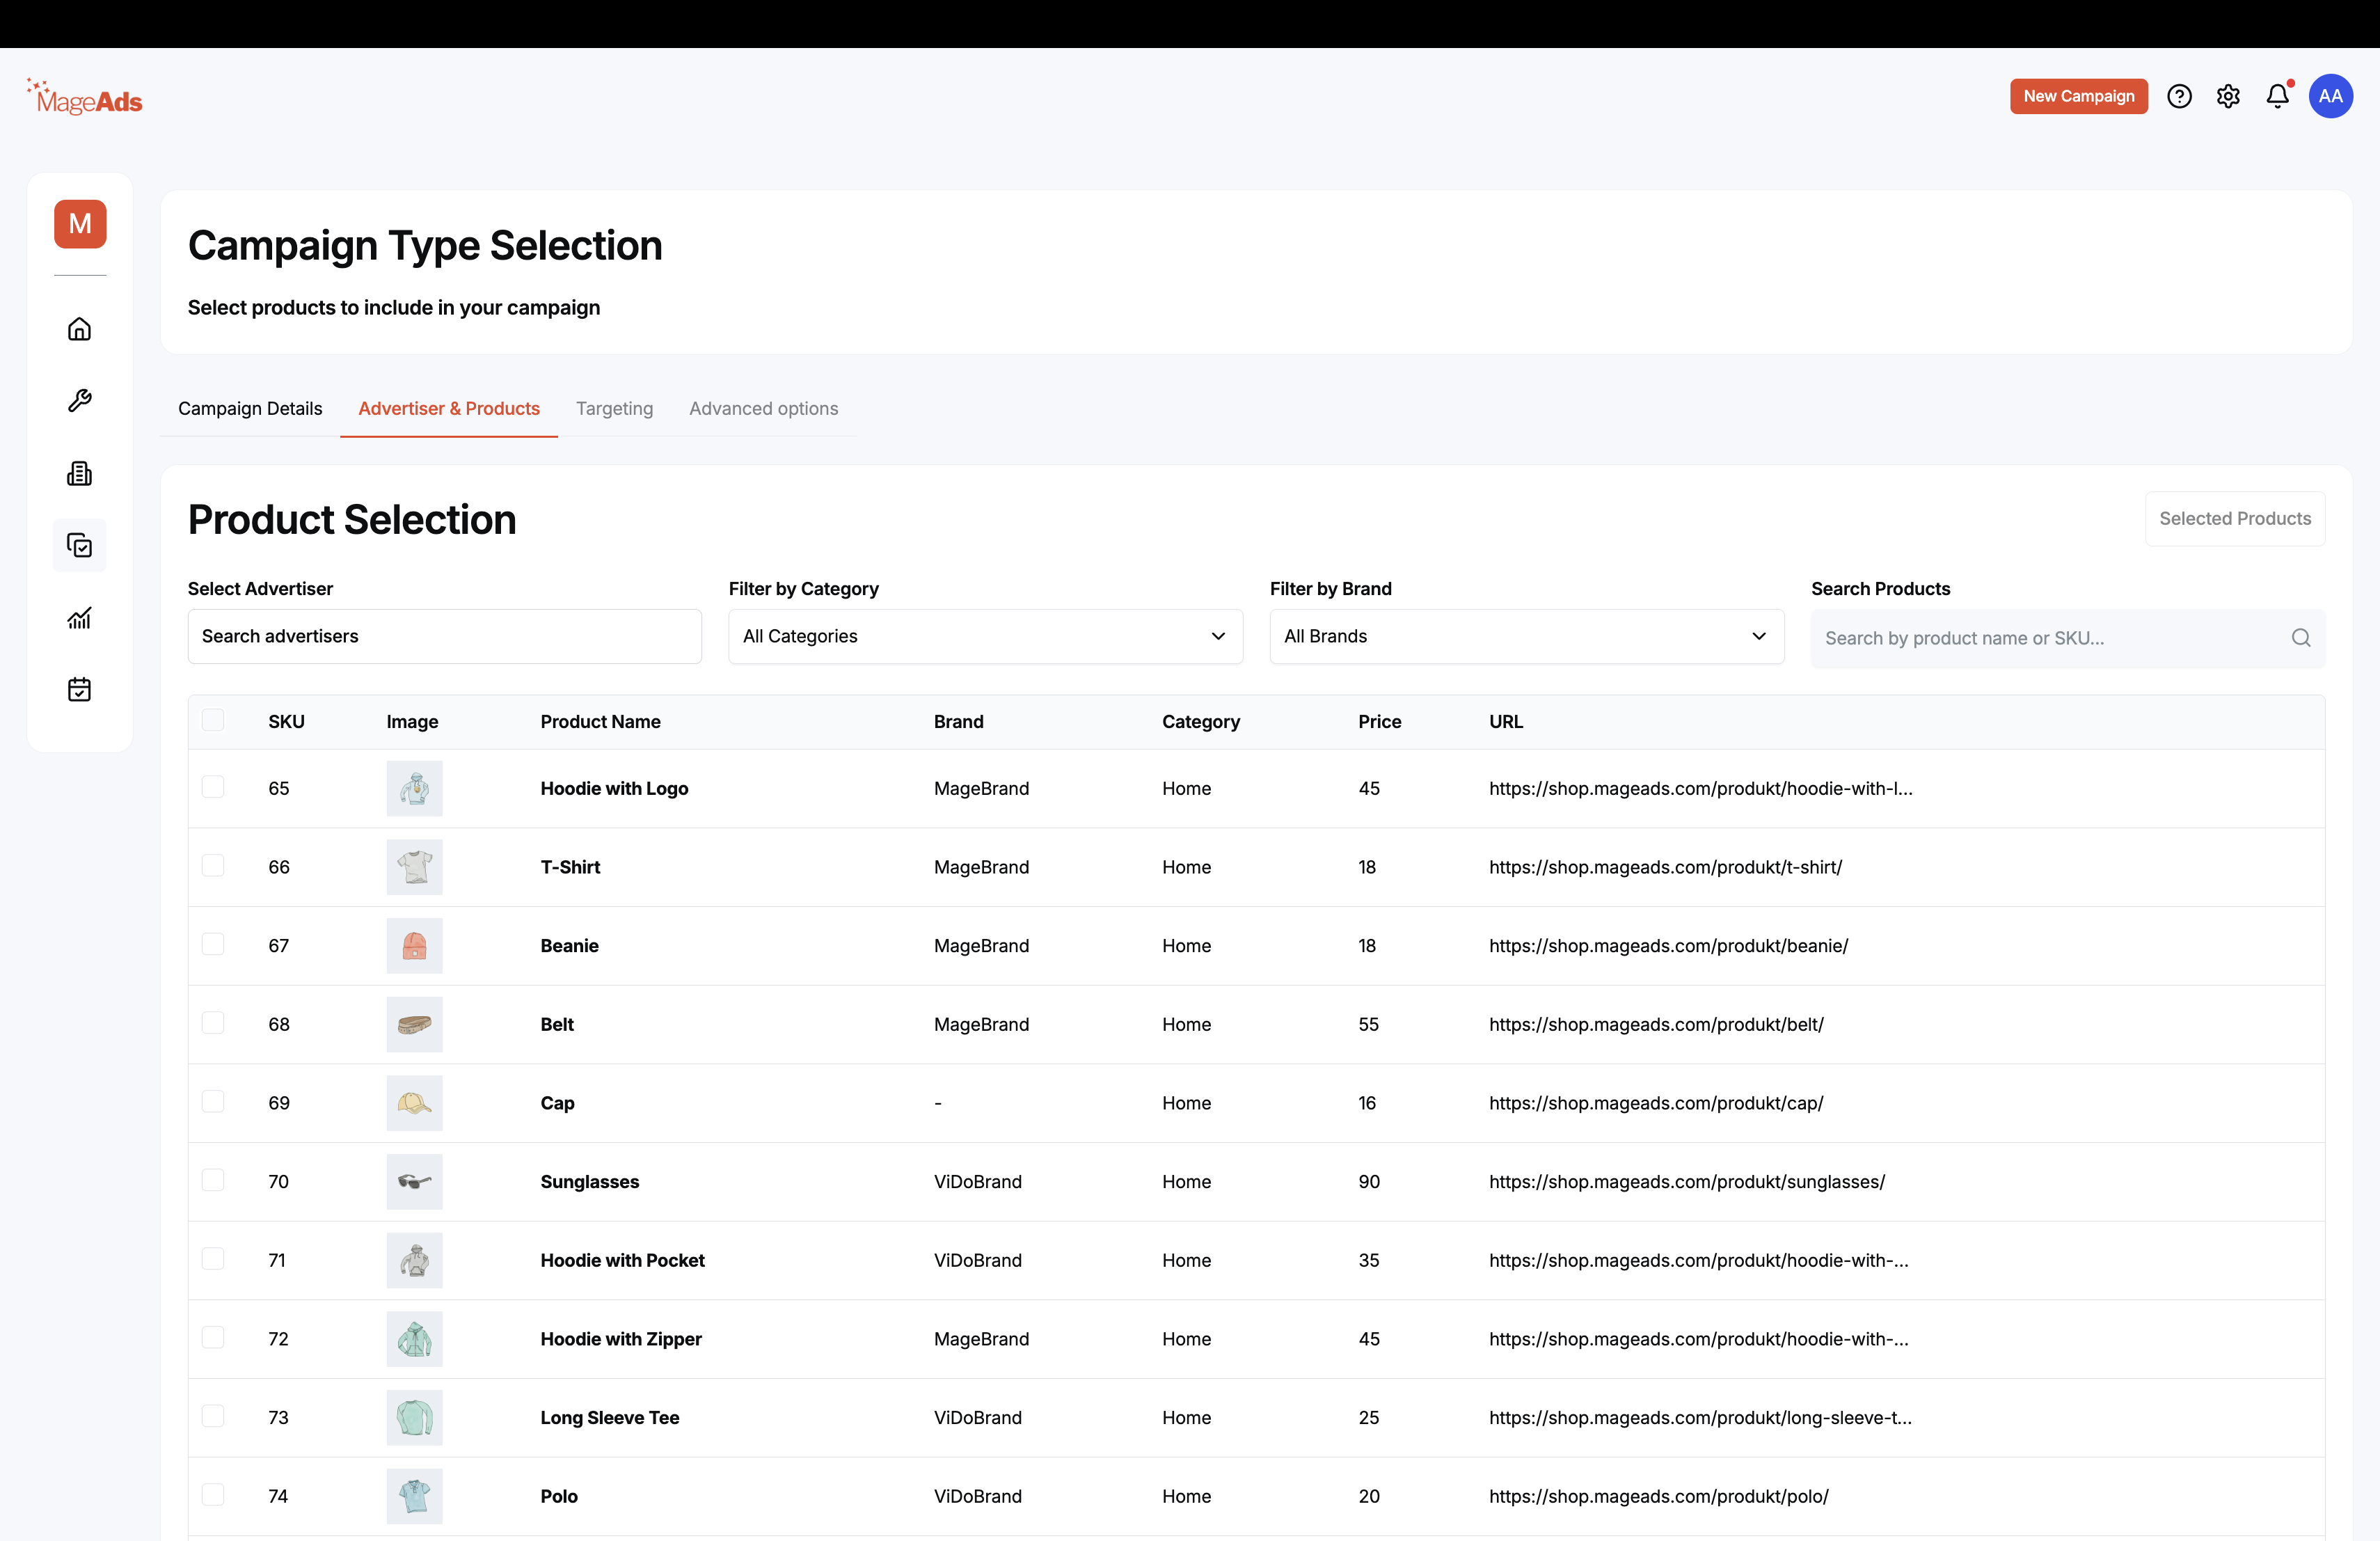This screenshot has height=1541, width=2380.
Task: Tick the select-all checkbox in table header
Action: pos(213,720)
